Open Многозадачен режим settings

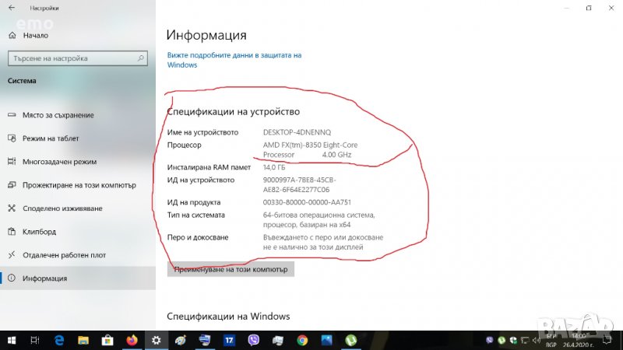[59, 162]
